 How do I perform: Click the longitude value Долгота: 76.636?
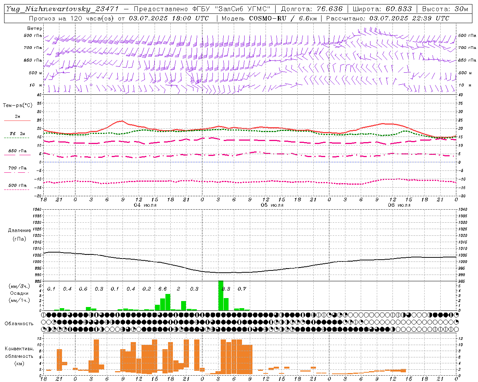(311, 9)
